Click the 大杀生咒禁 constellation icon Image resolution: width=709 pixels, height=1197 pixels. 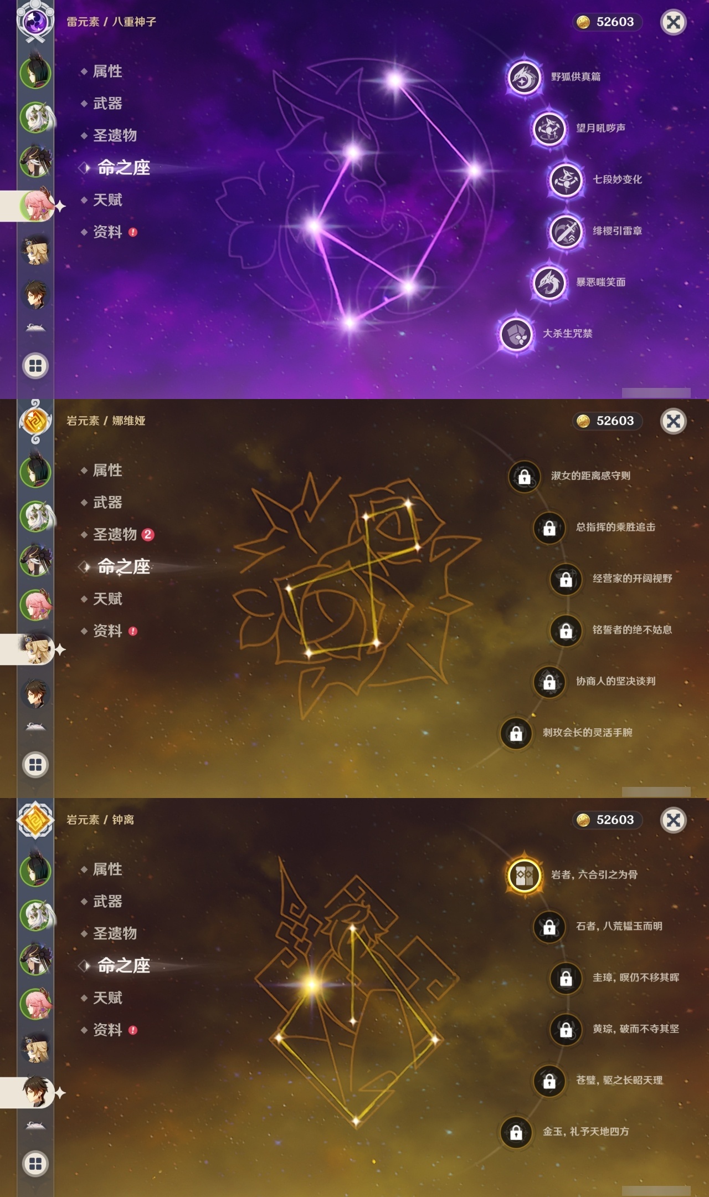click(516, 334)
